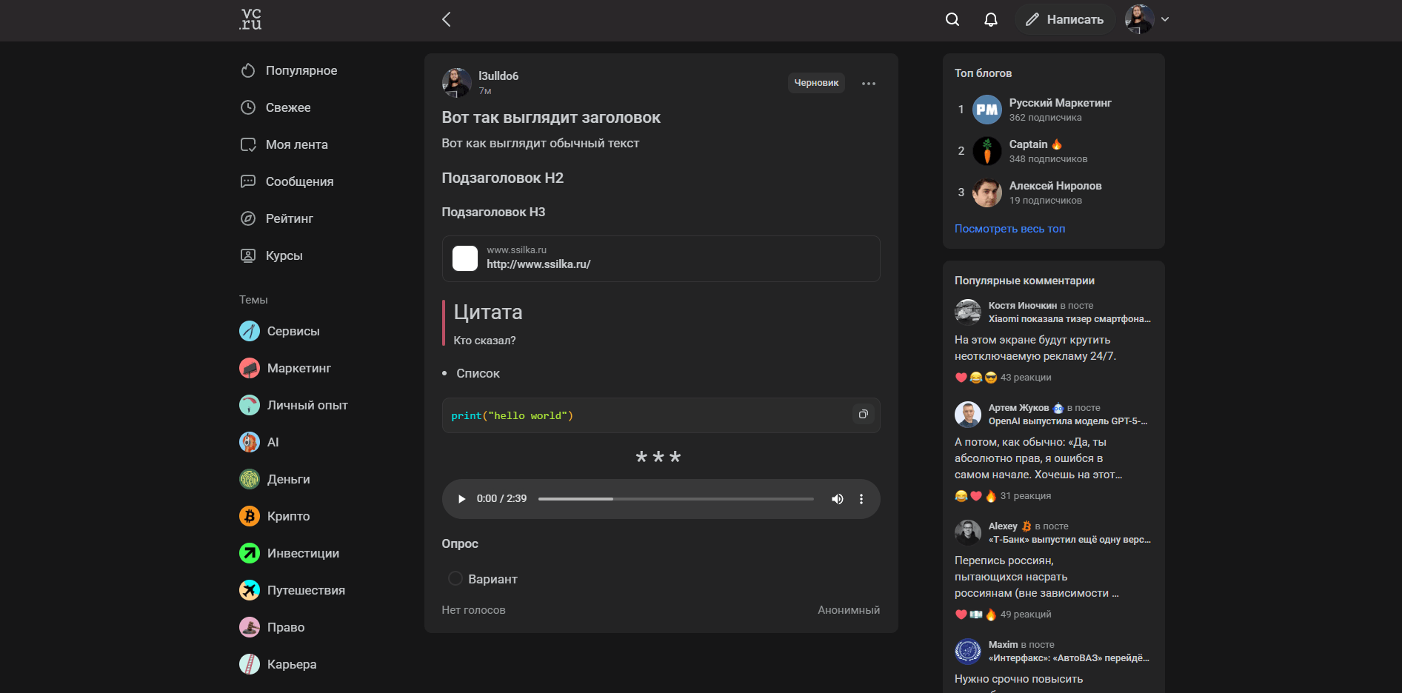Copy the code snippet
Screen dimensions: 1402x693
coord(863,415)
